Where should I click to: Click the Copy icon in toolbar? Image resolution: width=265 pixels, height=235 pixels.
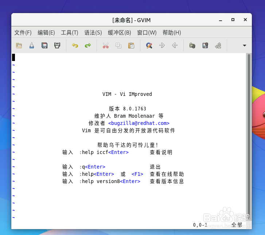(118, 45)
